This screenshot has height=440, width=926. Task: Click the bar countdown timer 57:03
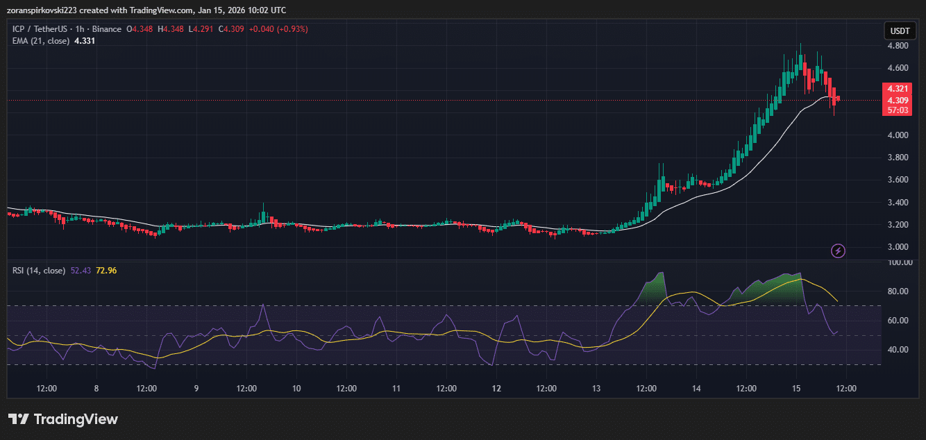tap(898, 109)
